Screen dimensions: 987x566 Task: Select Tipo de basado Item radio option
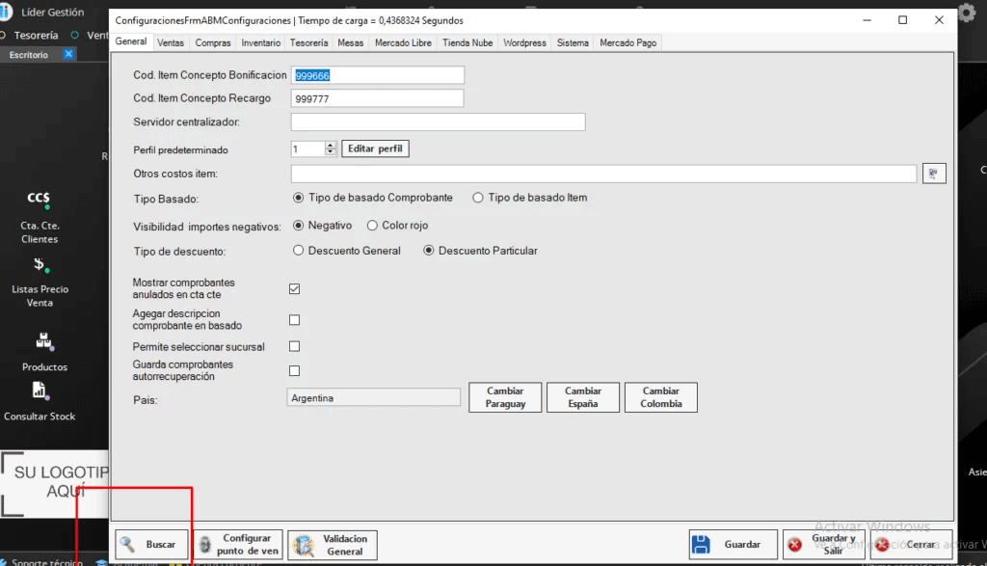point(478,198)
